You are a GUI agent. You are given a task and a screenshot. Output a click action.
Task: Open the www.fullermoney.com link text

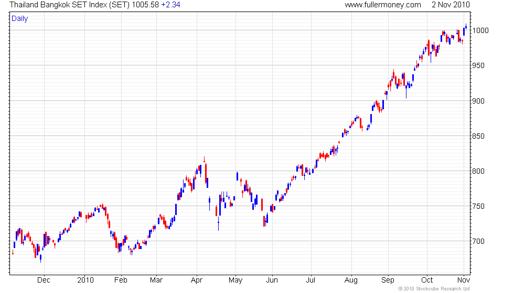pyautogui.click(x=383, y=5)
